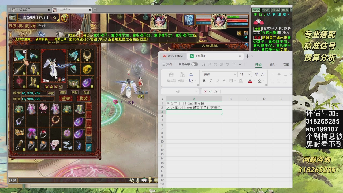Select the golden ring in equipment panel
This screenshot has height=193, width=343.
(x=87, y=69)
